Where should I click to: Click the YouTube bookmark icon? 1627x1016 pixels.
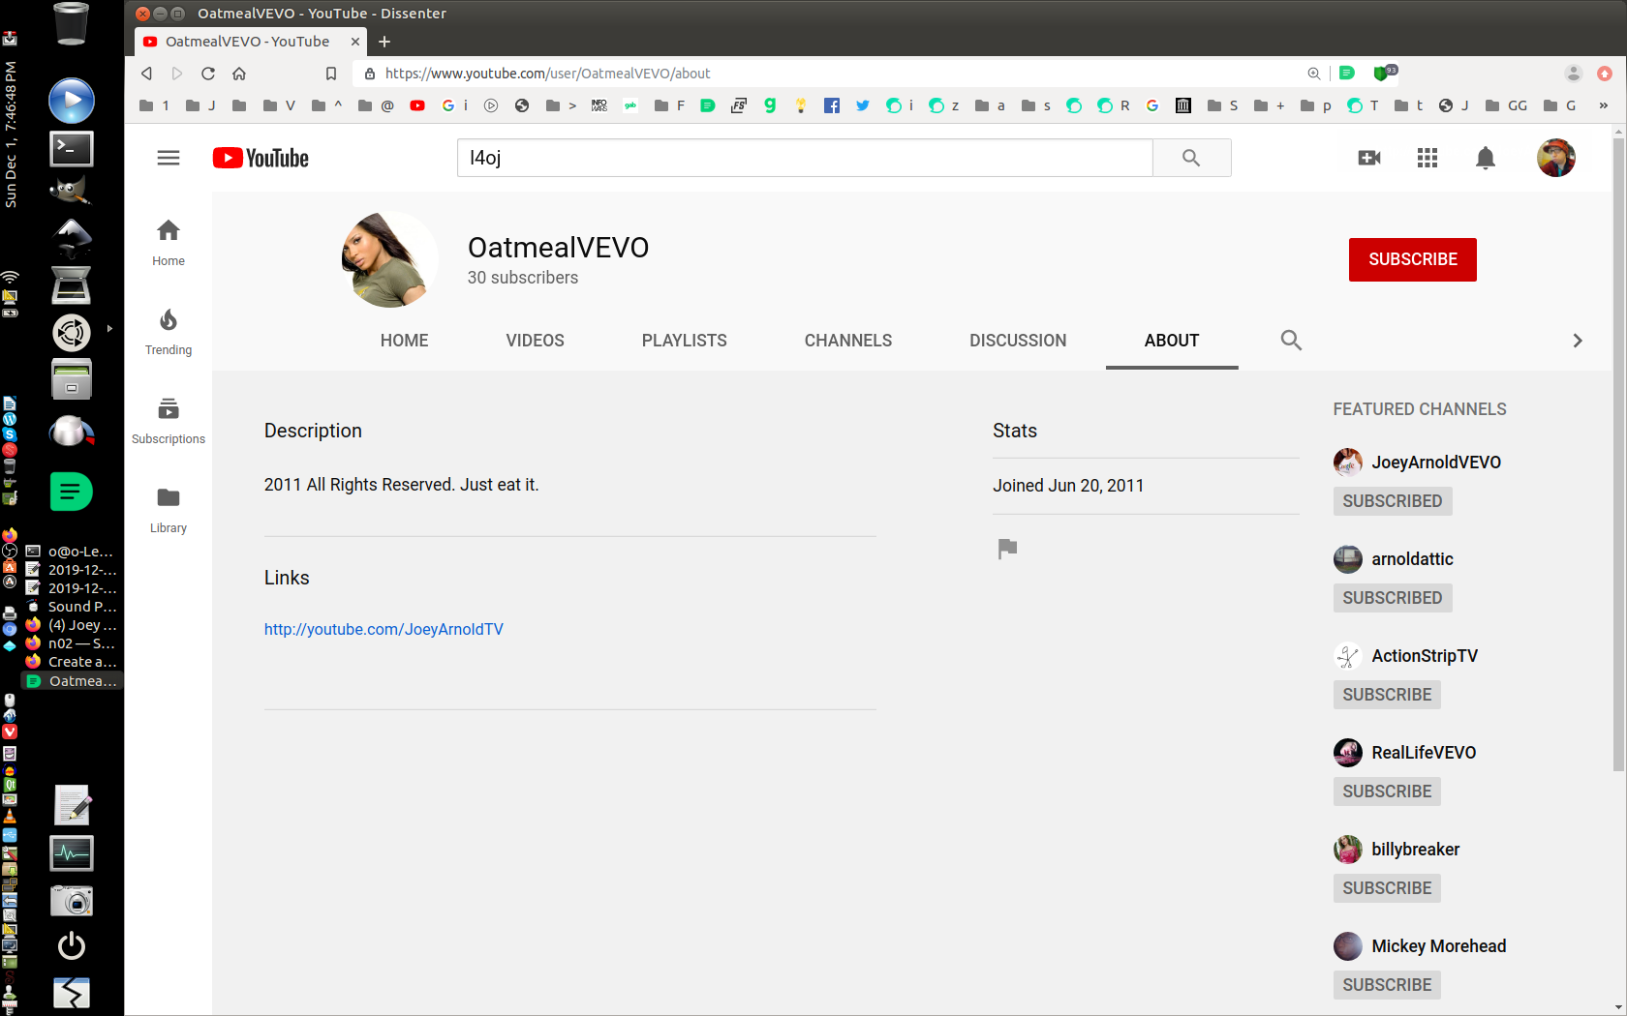417,105
